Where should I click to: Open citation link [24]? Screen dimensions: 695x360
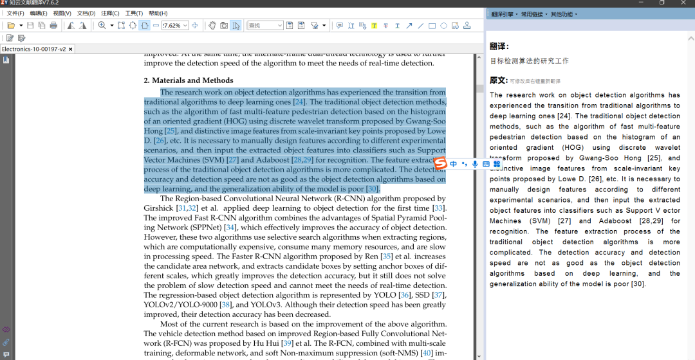299,102
